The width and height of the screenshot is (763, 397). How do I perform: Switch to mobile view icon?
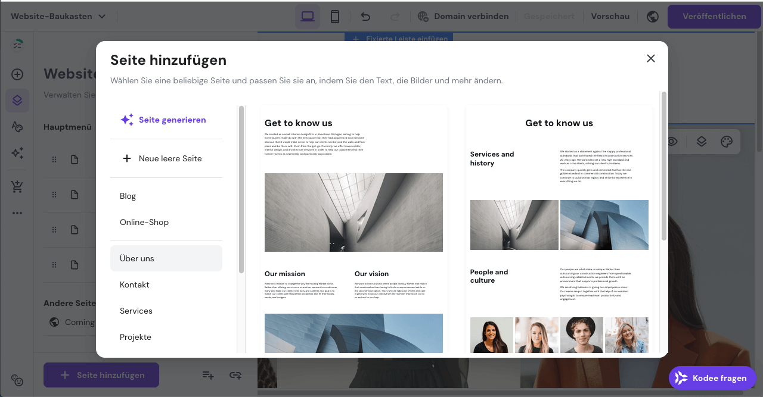(335, 17)
